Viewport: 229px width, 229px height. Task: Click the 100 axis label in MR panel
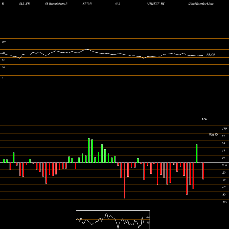coord(224,129)
